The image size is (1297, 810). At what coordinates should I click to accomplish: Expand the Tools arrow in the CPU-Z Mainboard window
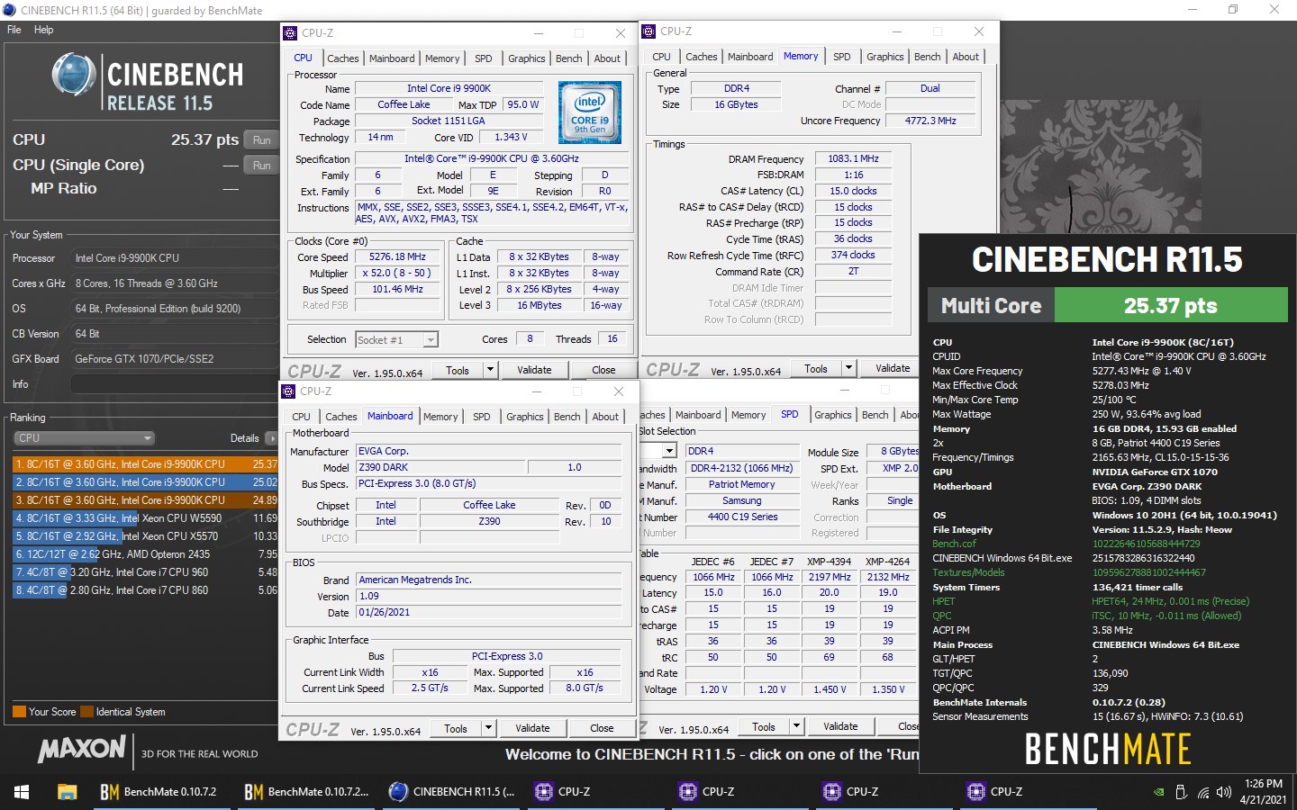488,728
